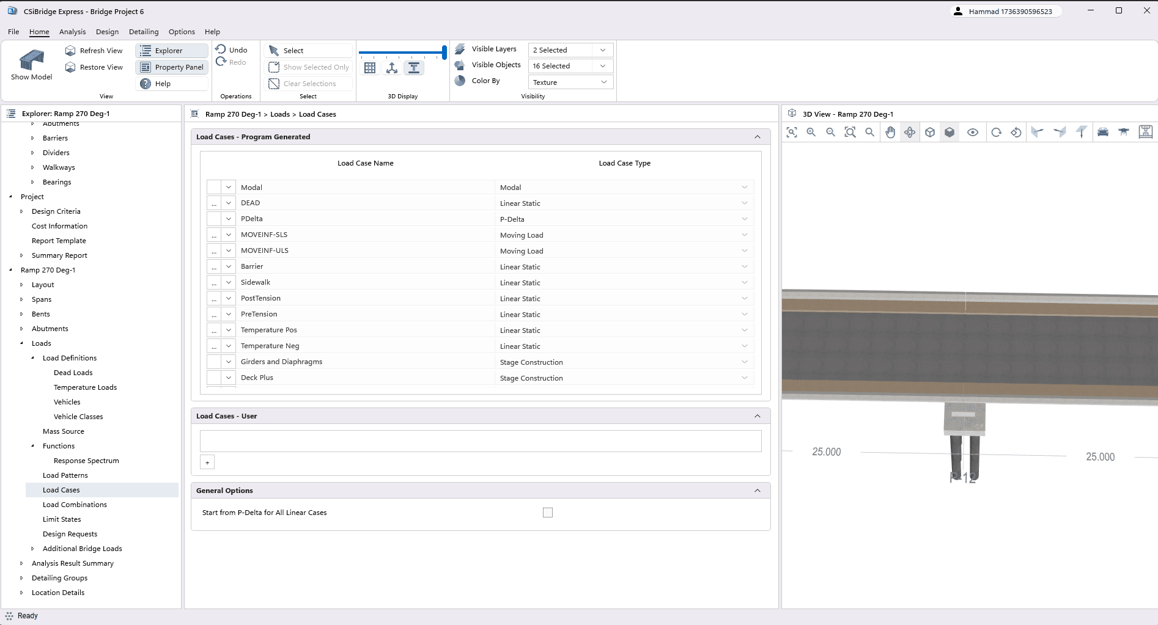Select Load Combinations in the Explorer tree
Image resolution: width=1158 pixels, height=625 pixels.
tap(75, 505)
